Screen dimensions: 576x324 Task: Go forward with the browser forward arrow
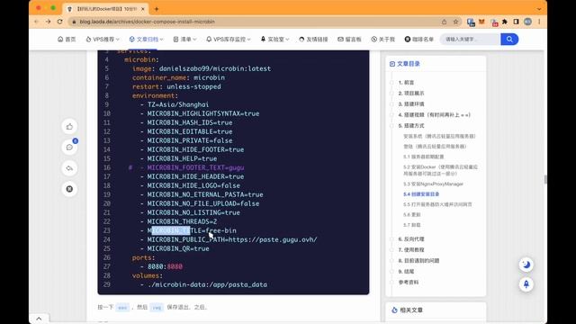pos(48,22)
